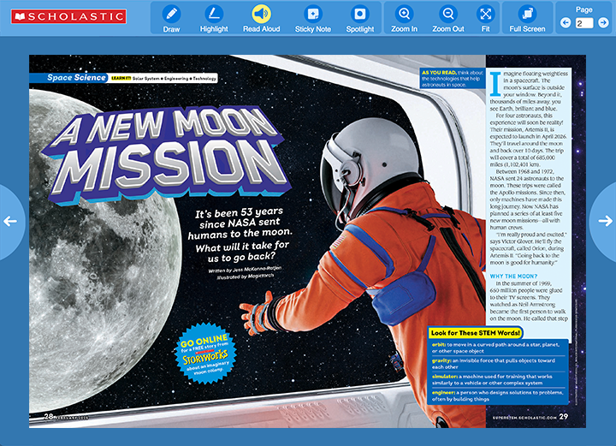Click the 'gravity' vocabulary definition

coord(494,364)
